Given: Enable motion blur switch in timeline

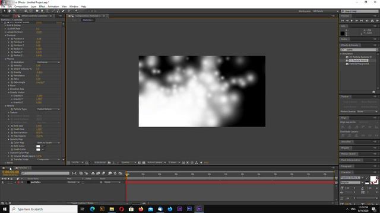Looking at the screenshot, I should pos(103,173).
